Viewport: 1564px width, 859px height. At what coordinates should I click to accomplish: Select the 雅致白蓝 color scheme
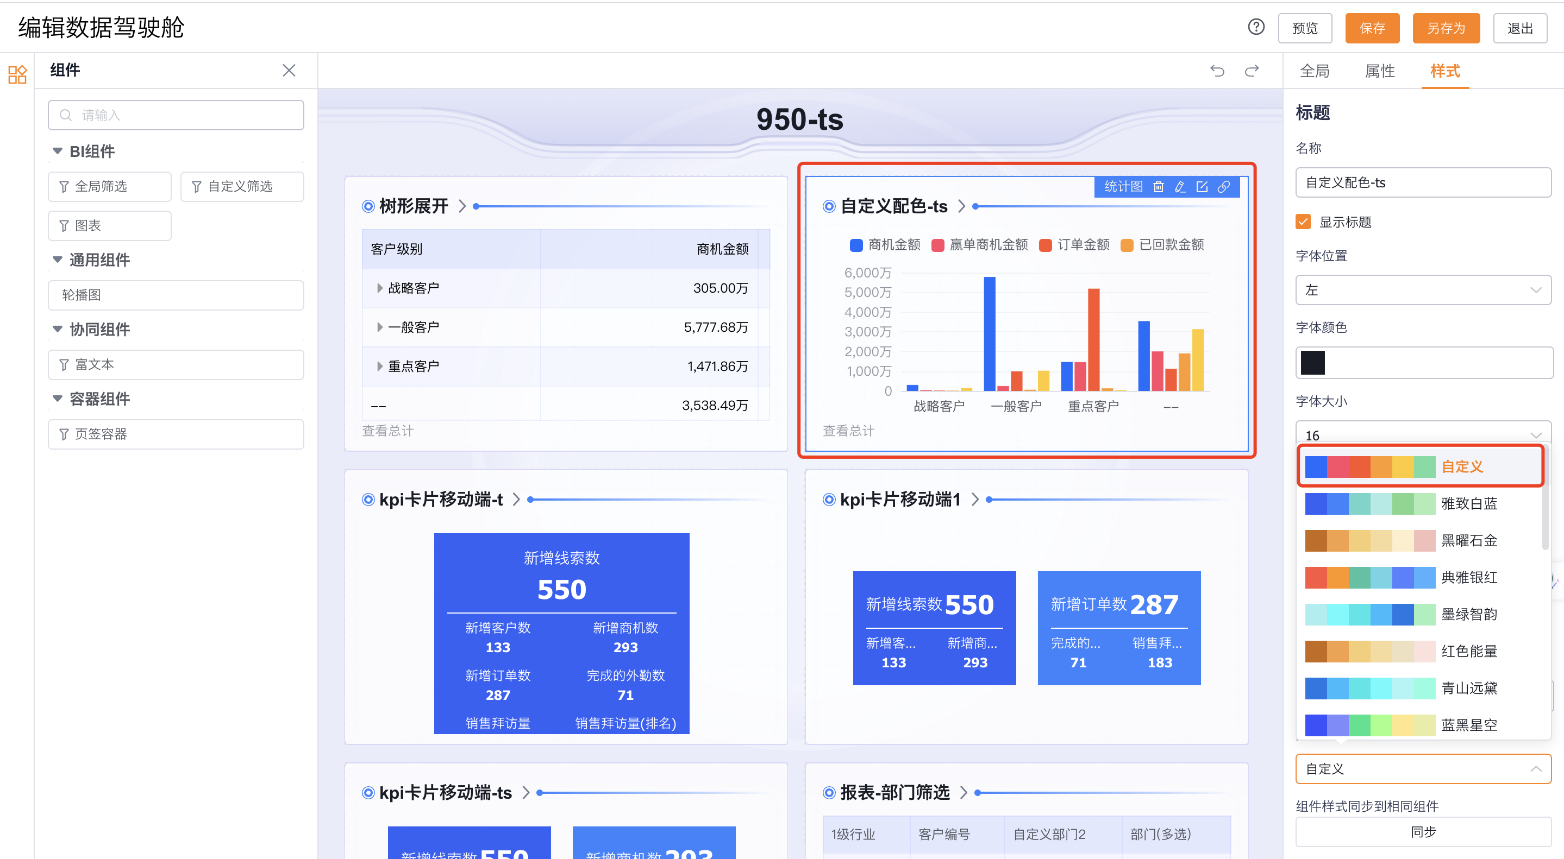(1421, 503)
